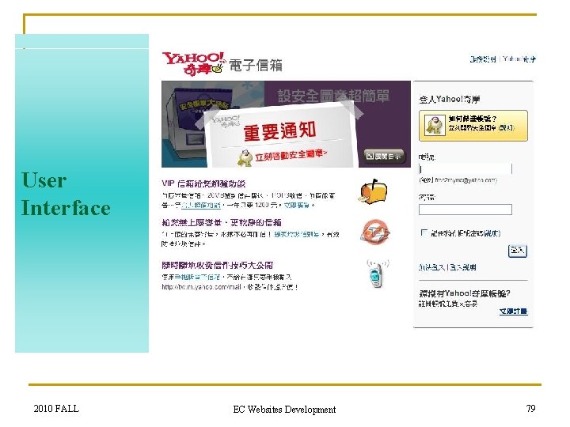Viewport: 570px width, 427px height.
Task: Click the important notice banner image
Action: (x=286, y=124)
